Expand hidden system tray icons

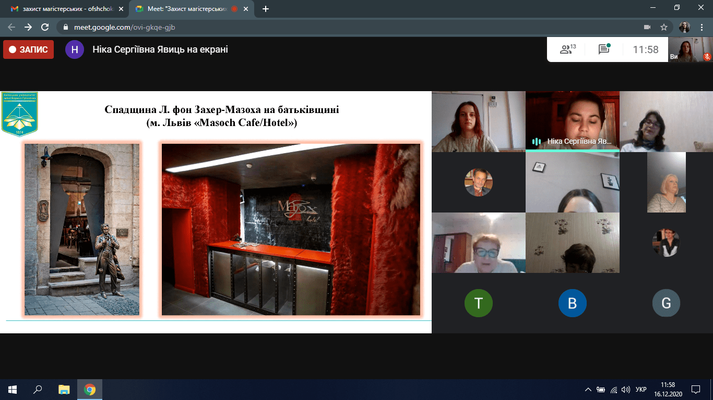coord(588,389)
